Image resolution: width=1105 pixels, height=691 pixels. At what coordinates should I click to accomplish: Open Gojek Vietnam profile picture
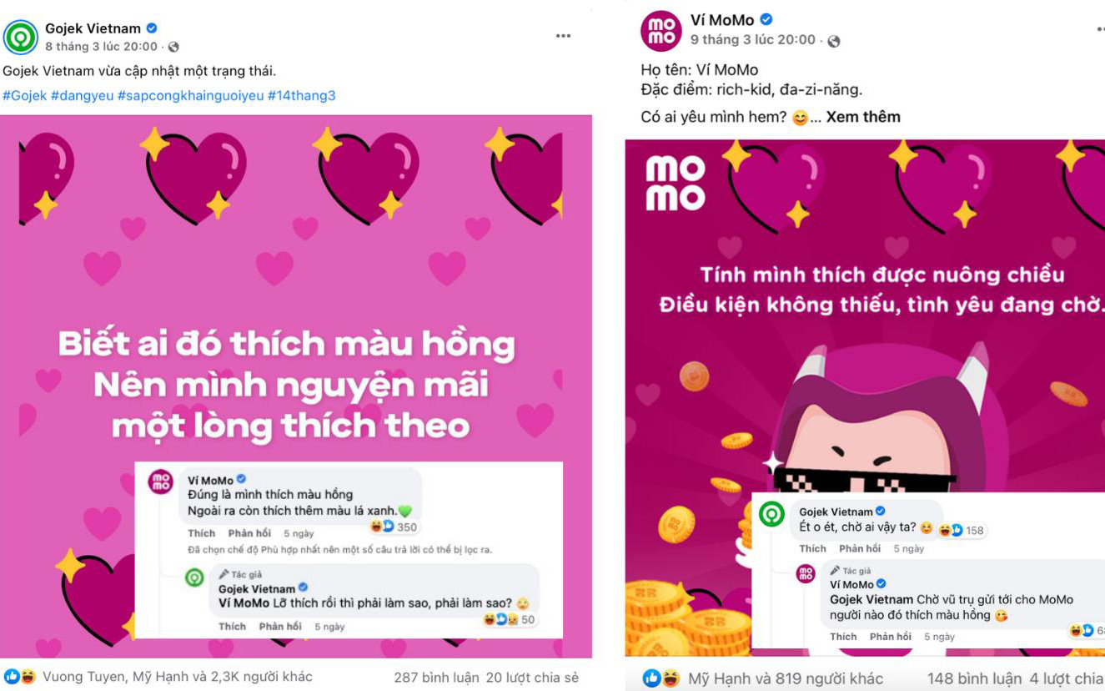(21, 38)
